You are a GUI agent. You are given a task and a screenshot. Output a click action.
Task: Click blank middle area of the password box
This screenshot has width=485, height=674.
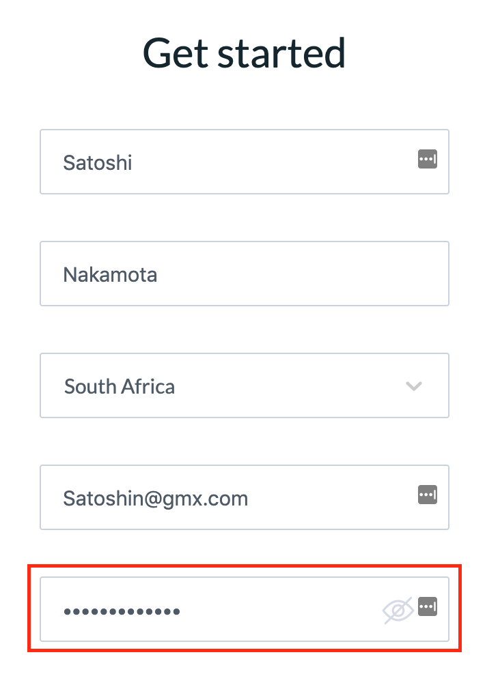[x=279, y=609]
